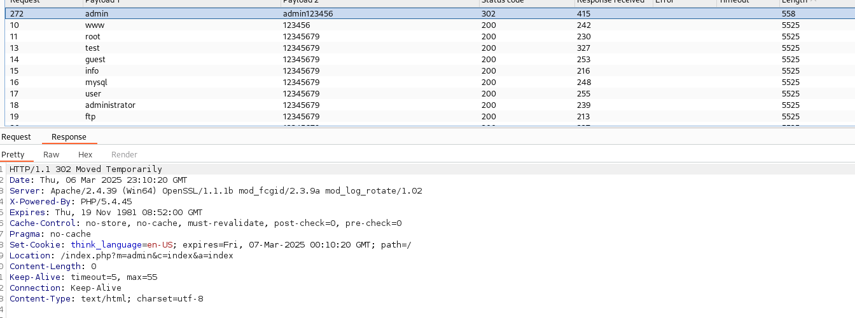Select the row with www payload
The height and width of the screenshot is (318, 855).
point(94,25)
